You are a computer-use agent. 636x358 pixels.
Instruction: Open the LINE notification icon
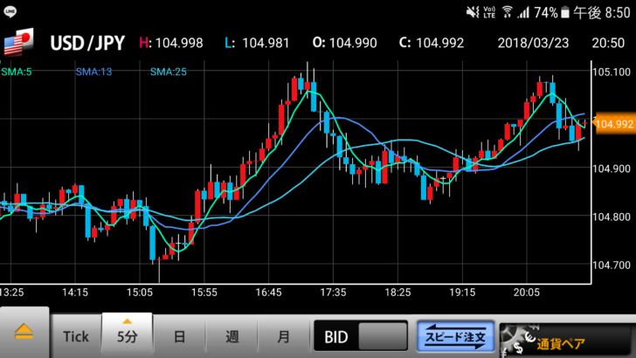pos(13,12)
